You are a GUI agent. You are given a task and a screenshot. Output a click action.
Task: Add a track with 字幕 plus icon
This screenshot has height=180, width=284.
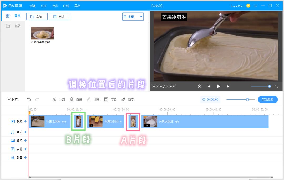(25, 149)
